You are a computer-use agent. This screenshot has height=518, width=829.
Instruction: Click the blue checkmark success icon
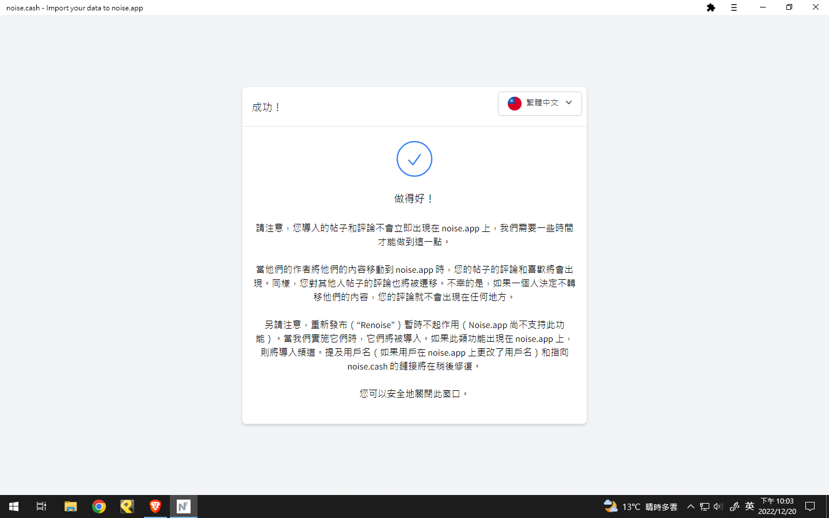414,159
